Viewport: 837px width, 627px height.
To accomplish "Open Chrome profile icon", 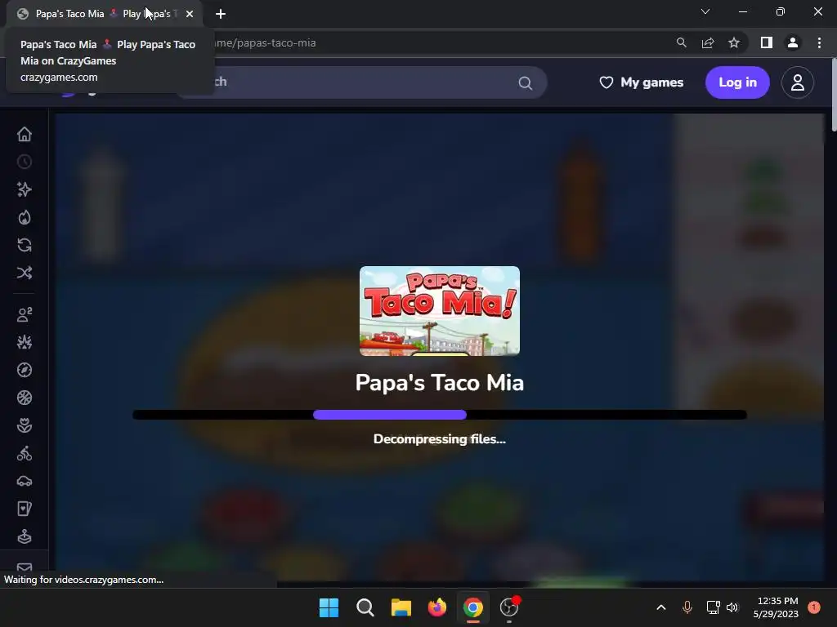I will coord(793,42).
